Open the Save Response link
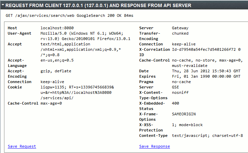This screenshot has width=248, height=153. coord(154,146)
